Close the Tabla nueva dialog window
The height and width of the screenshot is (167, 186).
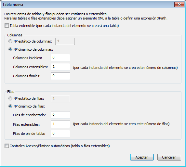coord(179,5)
